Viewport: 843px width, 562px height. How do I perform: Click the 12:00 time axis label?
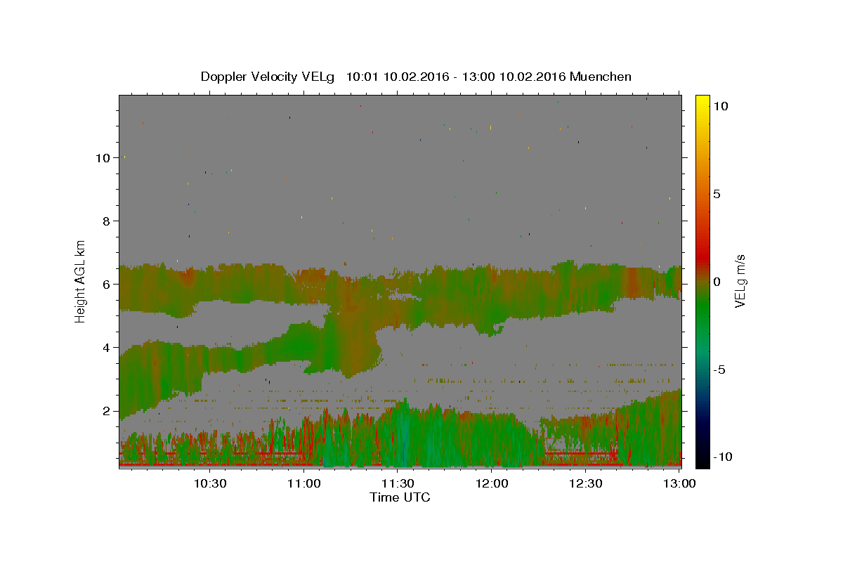pos(492,483)
